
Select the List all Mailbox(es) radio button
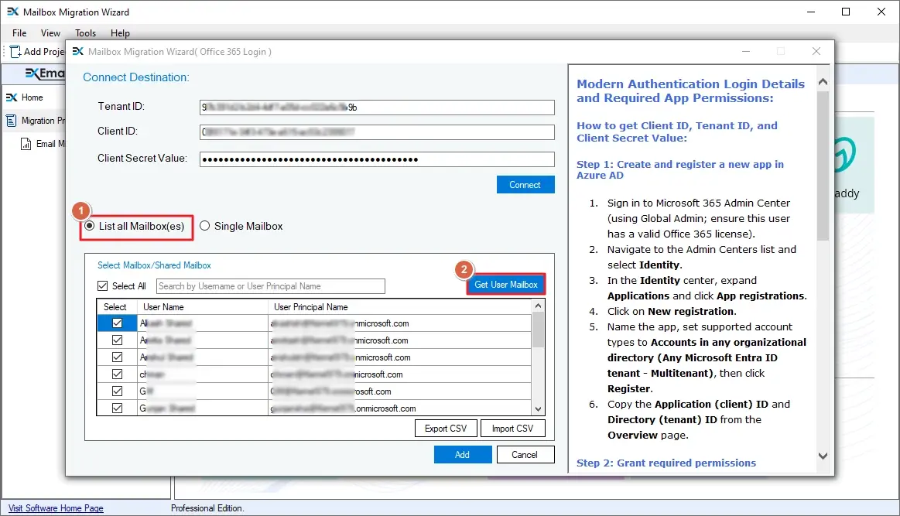91,226
